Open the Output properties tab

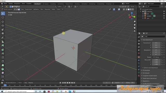point(139,44)
